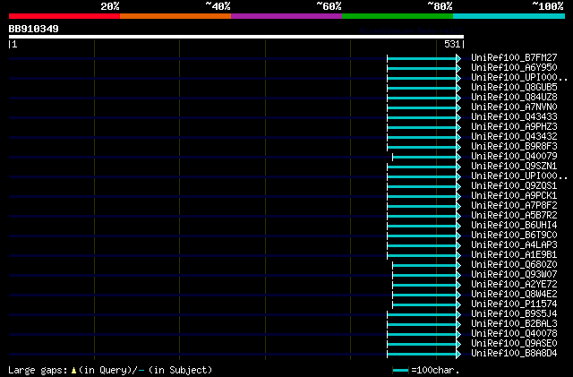This screenshot has width=573, height=377.
Task: Select the UniRef100_B6T9C0 label
Action: pos(514,236)
